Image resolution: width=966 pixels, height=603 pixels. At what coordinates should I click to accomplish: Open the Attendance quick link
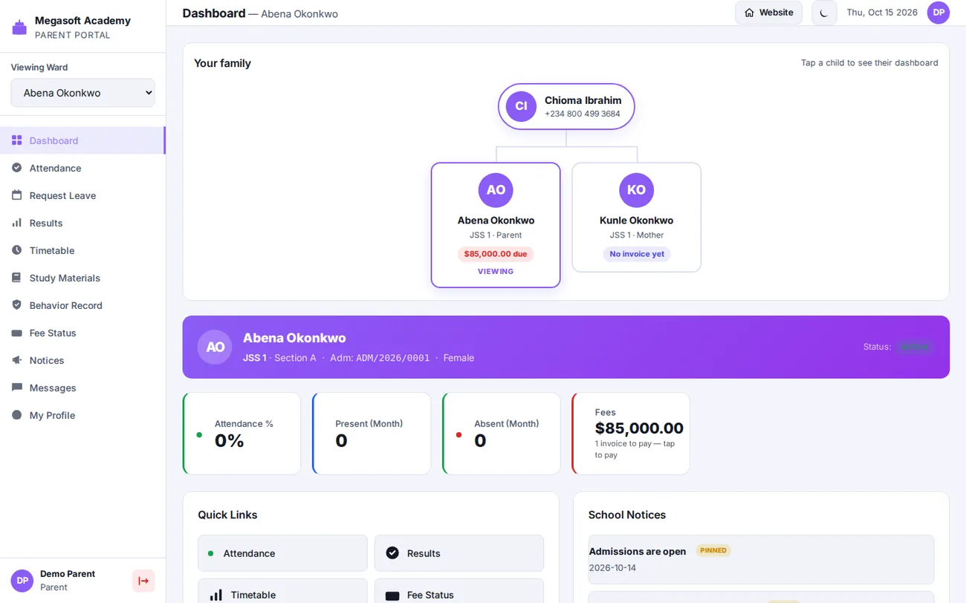pos(282,553)
